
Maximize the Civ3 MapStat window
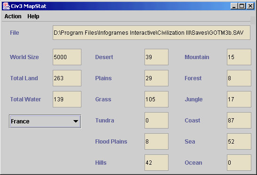coord(241,6)
